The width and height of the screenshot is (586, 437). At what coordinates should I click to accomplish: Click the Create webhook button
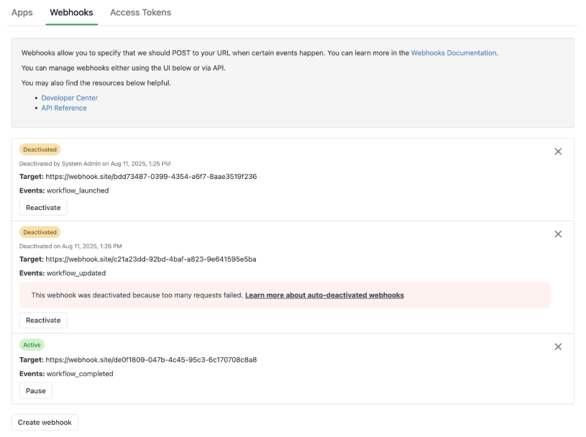point(45,423)
